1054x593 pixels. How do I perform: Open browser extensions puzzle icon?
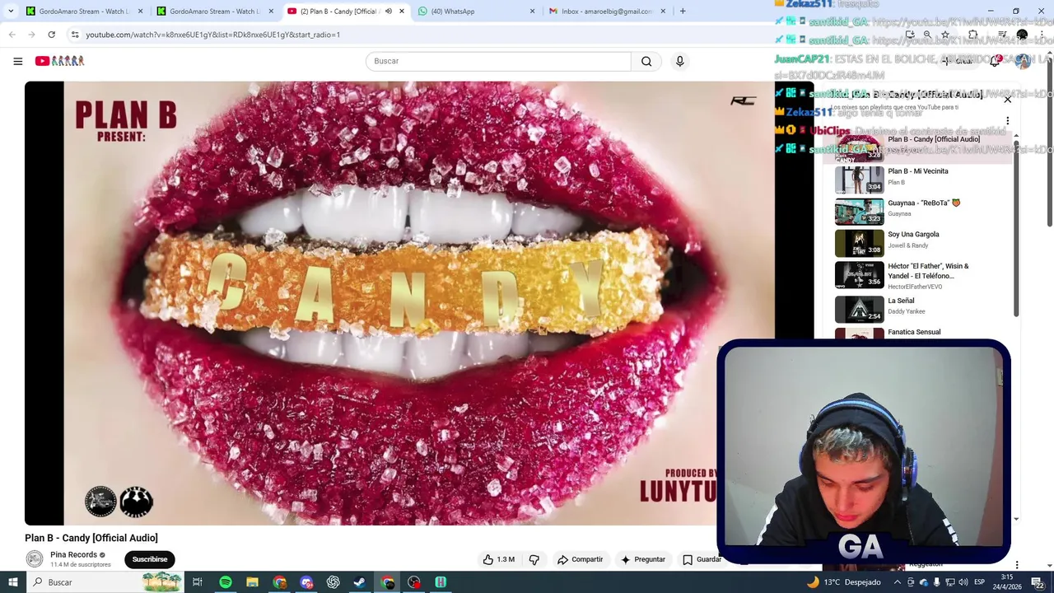972,35
